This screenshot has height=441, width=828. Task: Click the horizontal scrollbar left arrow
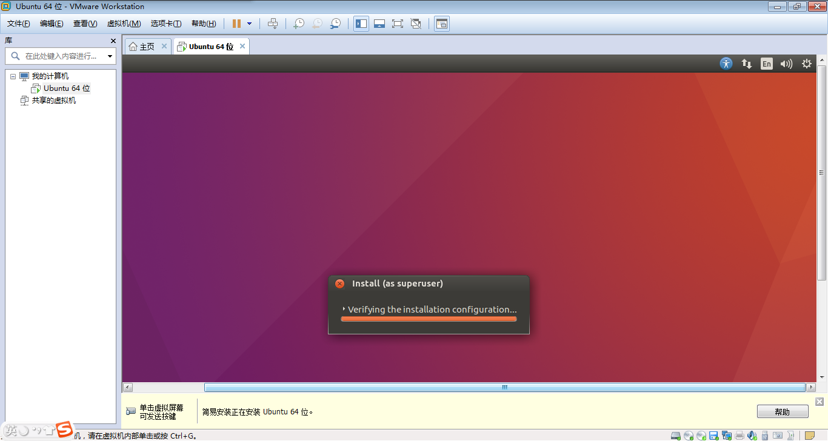pos(127,388)
